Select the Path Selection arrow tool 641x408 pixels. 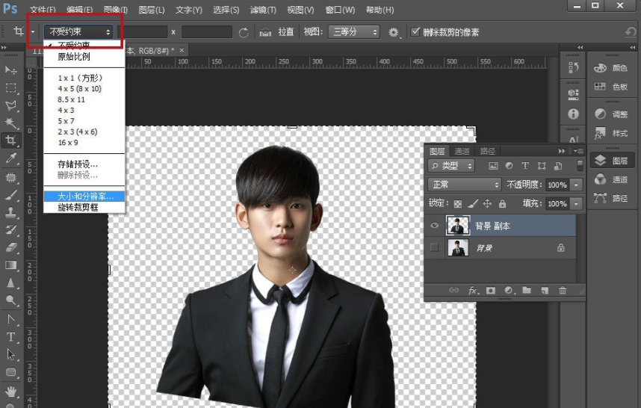click(10, 354)
